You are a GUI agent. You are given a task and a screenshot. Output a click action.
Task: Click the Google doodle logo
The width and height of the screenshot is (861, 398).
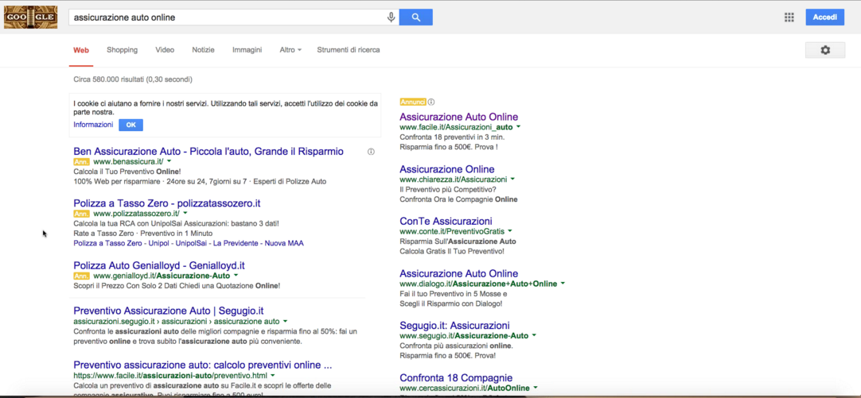(x=31, y=17)
